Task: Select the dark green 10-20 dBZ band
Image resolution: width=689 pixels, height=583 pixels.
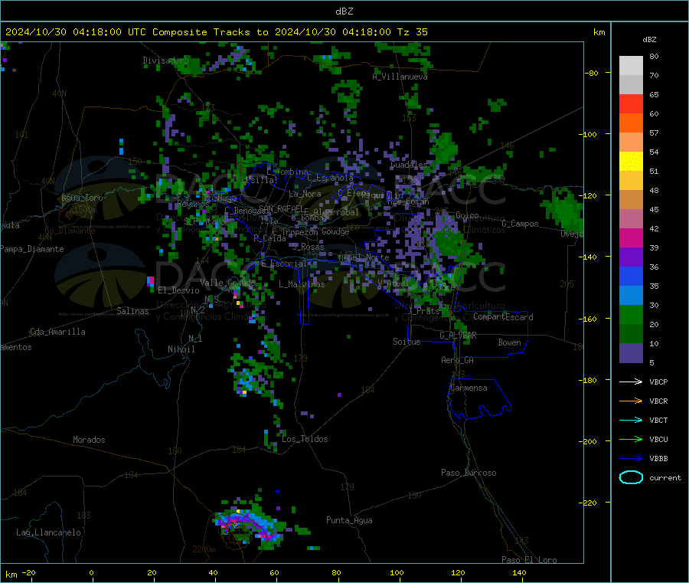Action: click(x=631, y=334)
